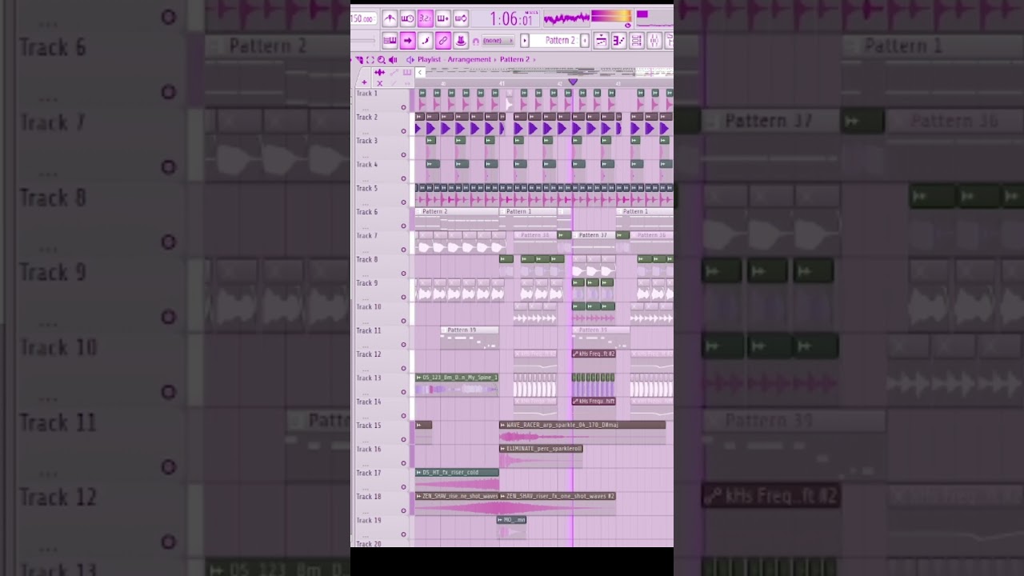This screenshot has width=1024, height=576.
Task: Click the playlist speaker playback icon
Action: 393,60
